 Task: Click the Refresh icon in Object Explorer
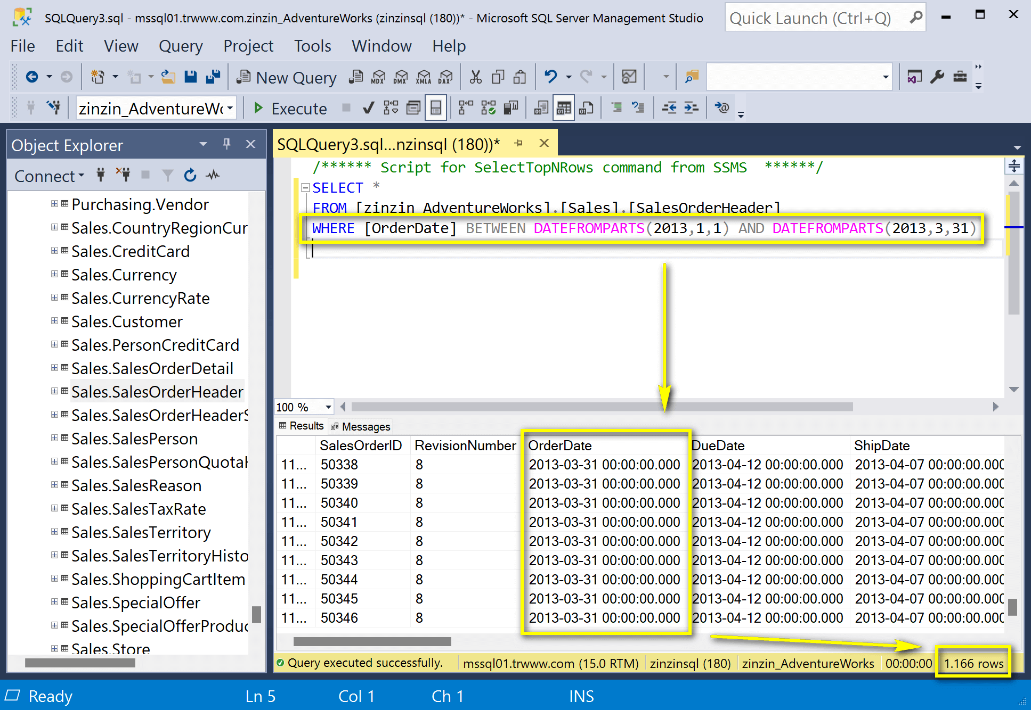pos(190,175)
